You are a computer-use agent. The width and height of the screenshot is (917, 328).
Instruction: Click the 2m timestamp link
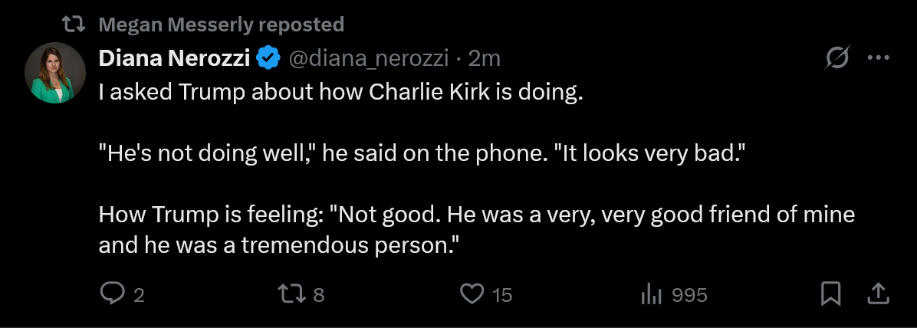[484, 57]
